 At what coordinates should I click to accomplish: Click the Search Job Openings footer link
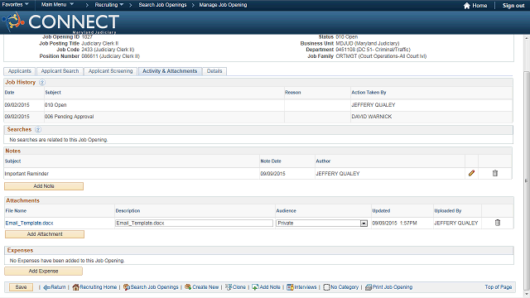155,287
